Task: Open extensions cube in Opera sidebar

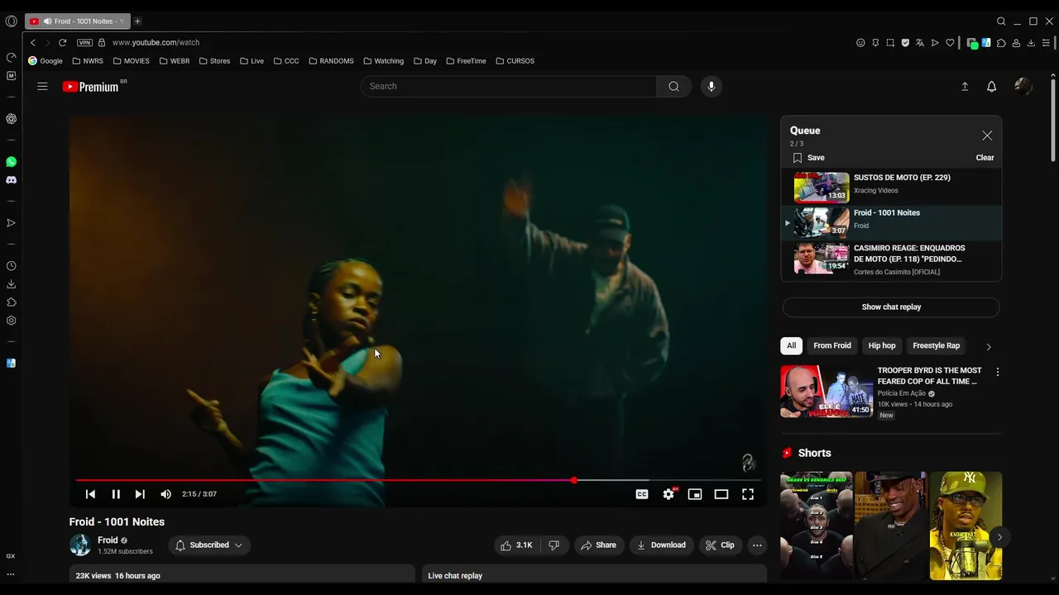Action: tap(11, 302)
